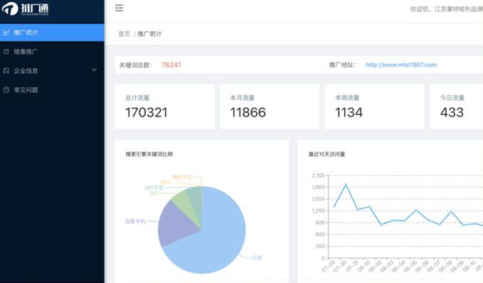Click the 360手机 pie label

tap(154, 187)
